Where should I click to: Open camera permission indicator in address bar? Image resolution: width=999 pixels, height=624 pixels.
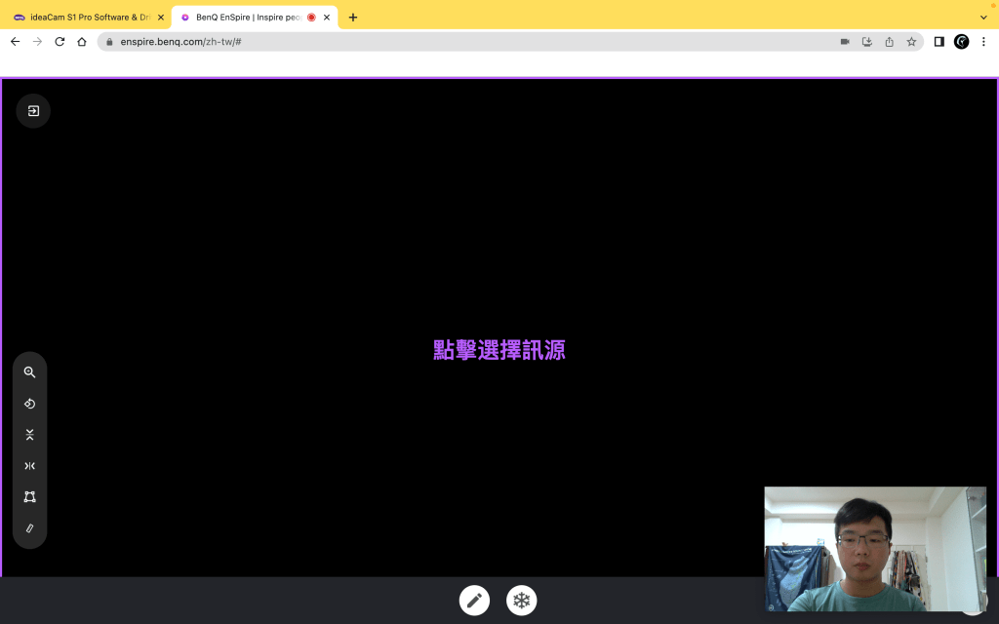point(845,42)
